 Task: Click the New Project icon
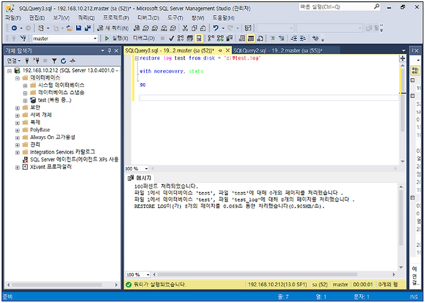coord(41,28)
